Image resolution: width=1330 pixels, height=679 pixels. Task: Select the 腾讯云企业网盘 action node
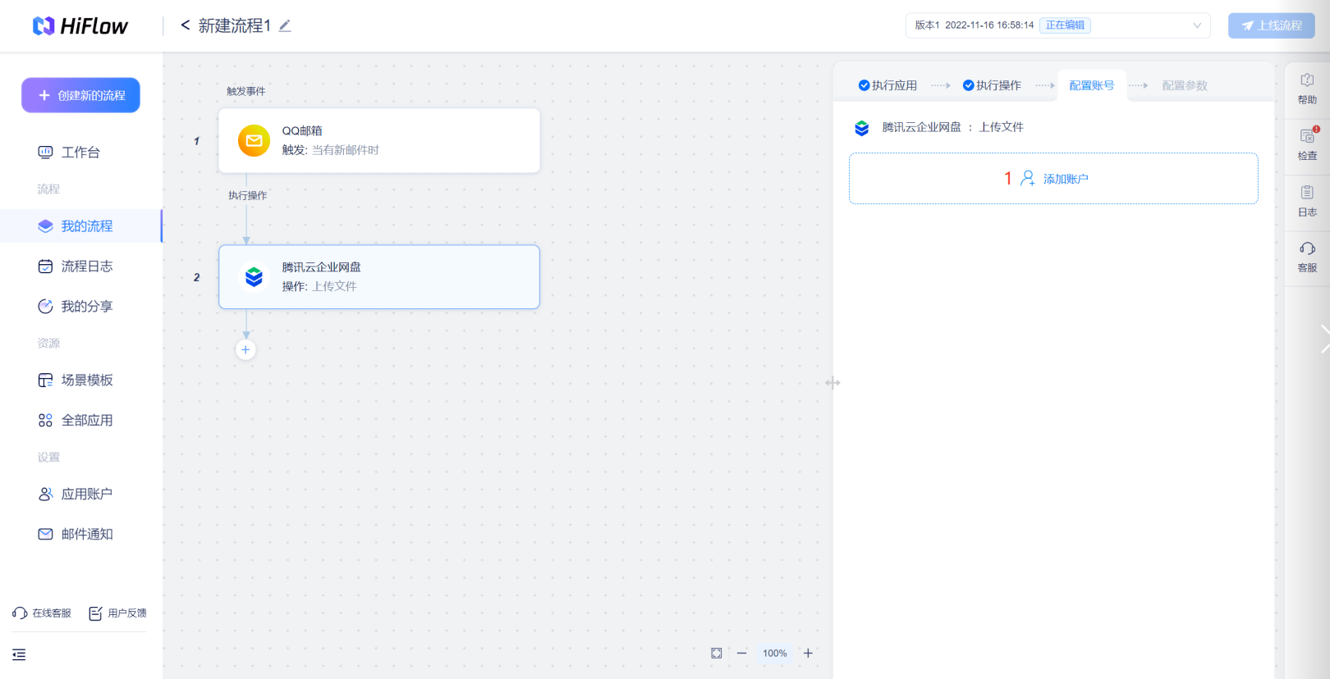[x=379, y=277]
